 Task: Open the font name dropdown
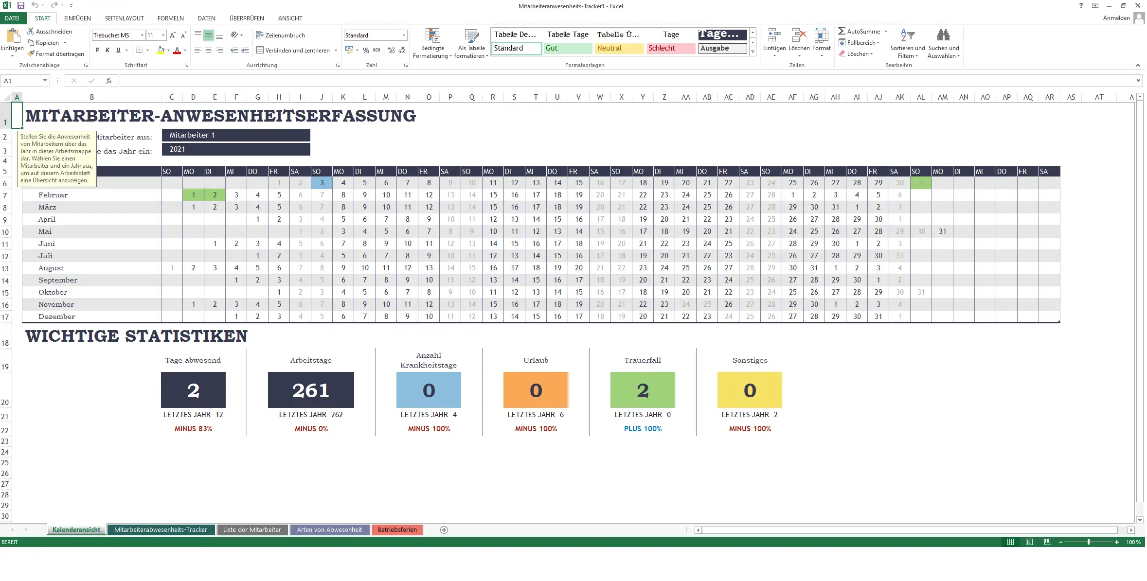tap(142, 35)
